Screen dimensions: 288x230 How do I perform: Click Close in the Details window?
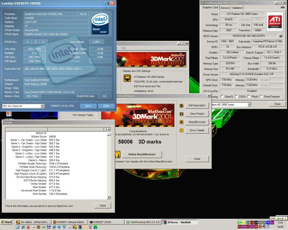tap(102, 206)
